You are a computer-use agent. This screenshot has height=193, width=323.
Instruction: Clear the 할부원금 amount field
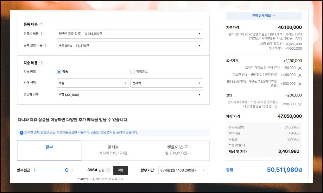[108, 170]
